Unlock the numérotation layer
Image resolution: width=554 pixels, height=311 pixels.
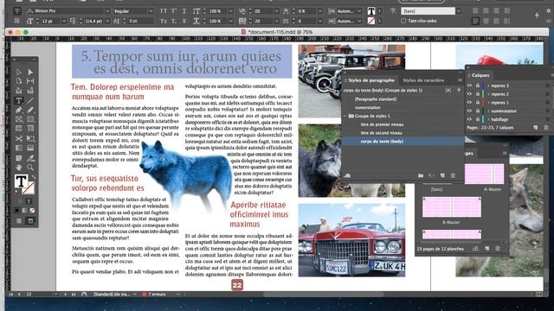point(477,111)
